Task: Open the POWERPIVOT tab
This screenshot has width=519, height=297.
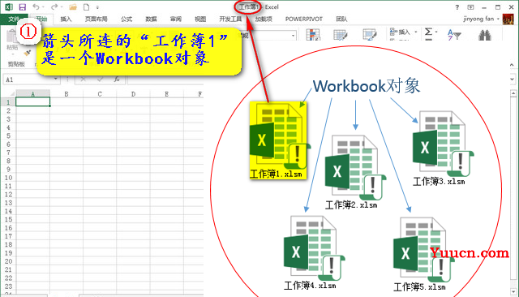Action: coord(304,19)
